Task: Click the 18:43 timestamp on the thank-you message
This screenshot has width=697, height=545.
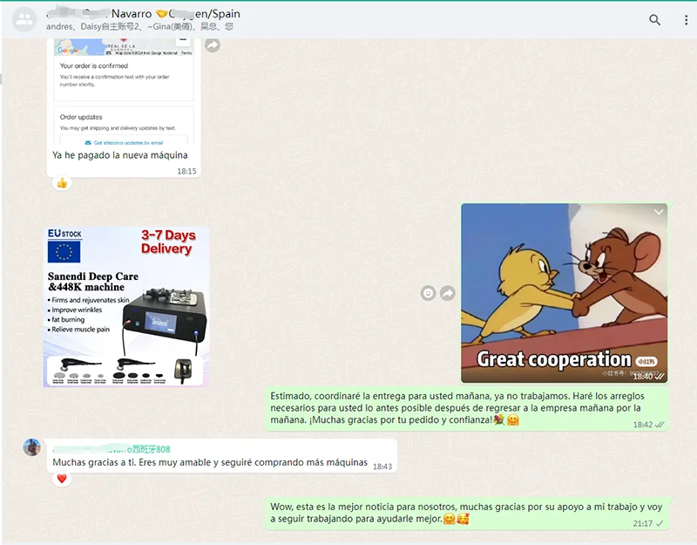Action: click(x=382, y=467)
